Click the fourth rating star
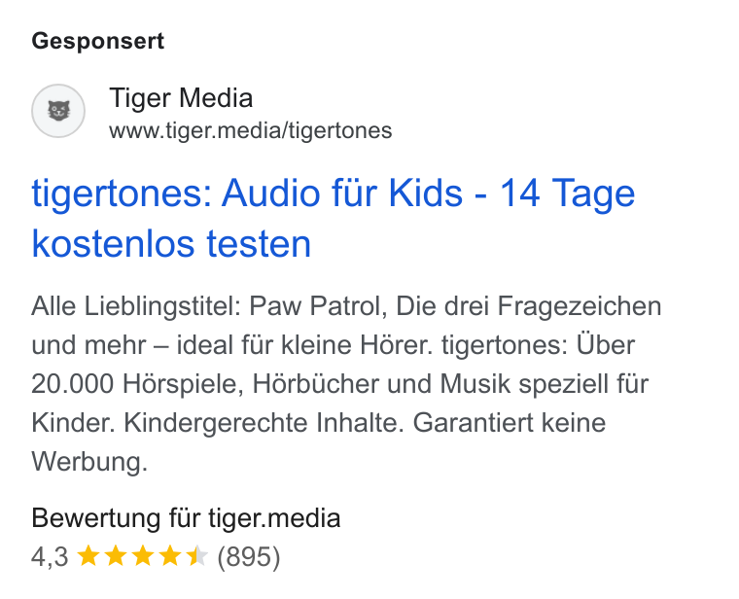Viewport: 739px width, 599px height. click(169, 555)
